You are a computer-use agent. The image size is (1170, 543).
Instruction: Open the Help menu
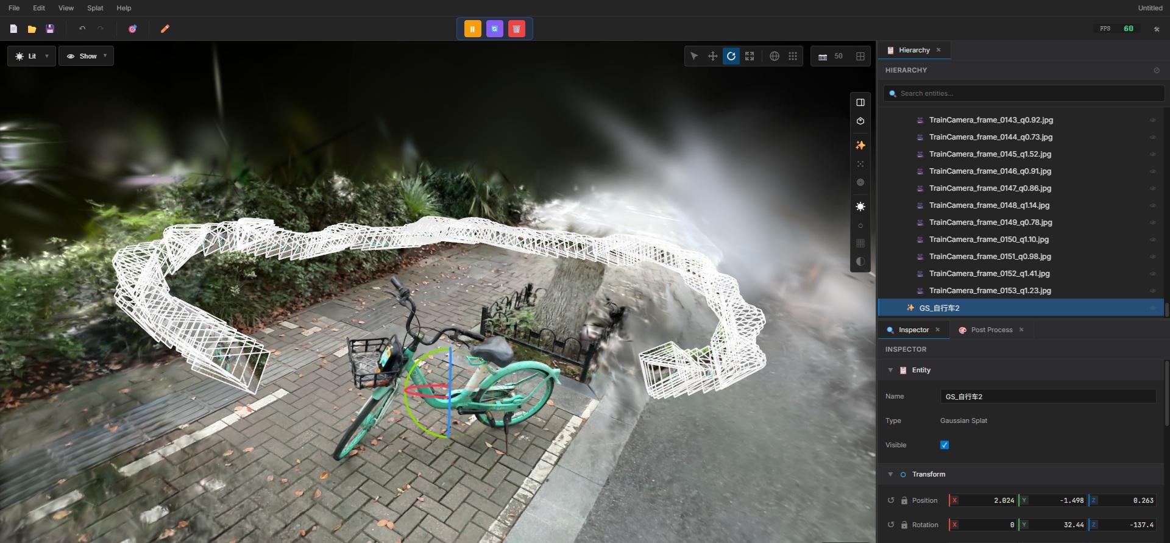click(124, 8)
